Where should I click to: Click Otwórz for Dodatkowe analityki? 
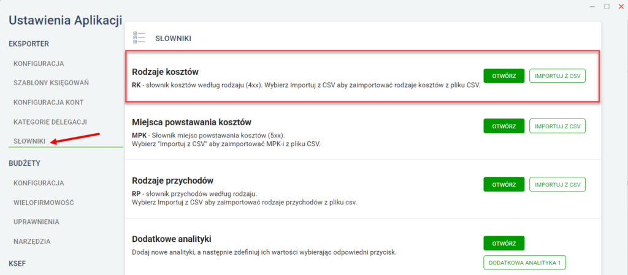[504, 243]
